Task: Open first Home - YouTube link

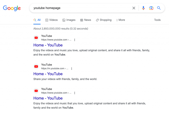Action: (x=48, y=45)
